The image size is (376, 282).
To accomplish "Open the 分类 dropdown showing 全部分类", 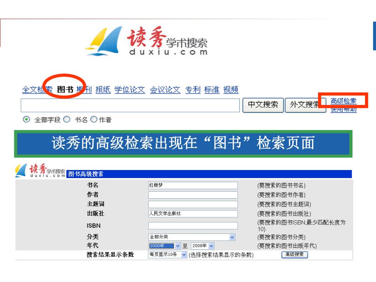I will tap(192, 237).
